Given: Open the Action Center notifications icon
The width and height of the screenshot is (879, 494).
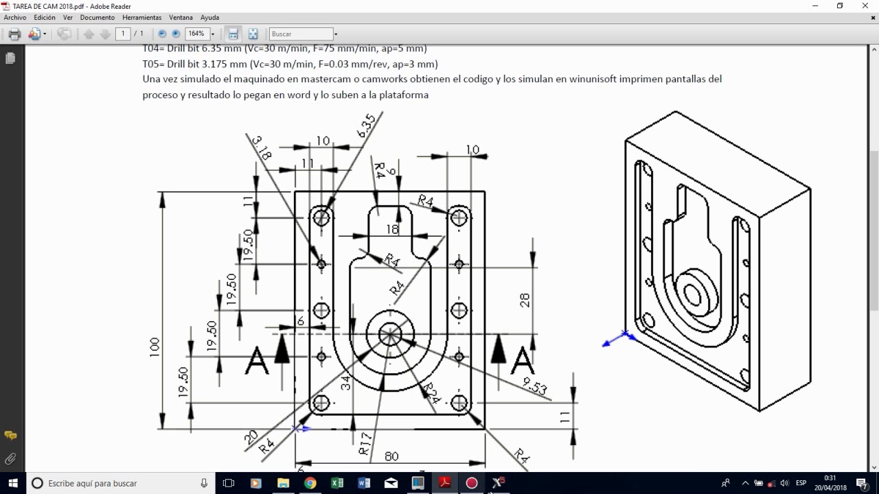Looking at the screenshot, I should coord(863,483).
